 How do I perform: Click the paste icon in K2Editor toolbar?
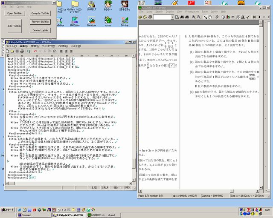coord(55,51)
